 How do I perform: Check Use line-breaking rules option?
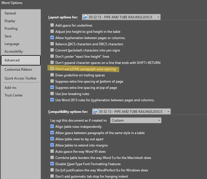[x=52, y=94]
